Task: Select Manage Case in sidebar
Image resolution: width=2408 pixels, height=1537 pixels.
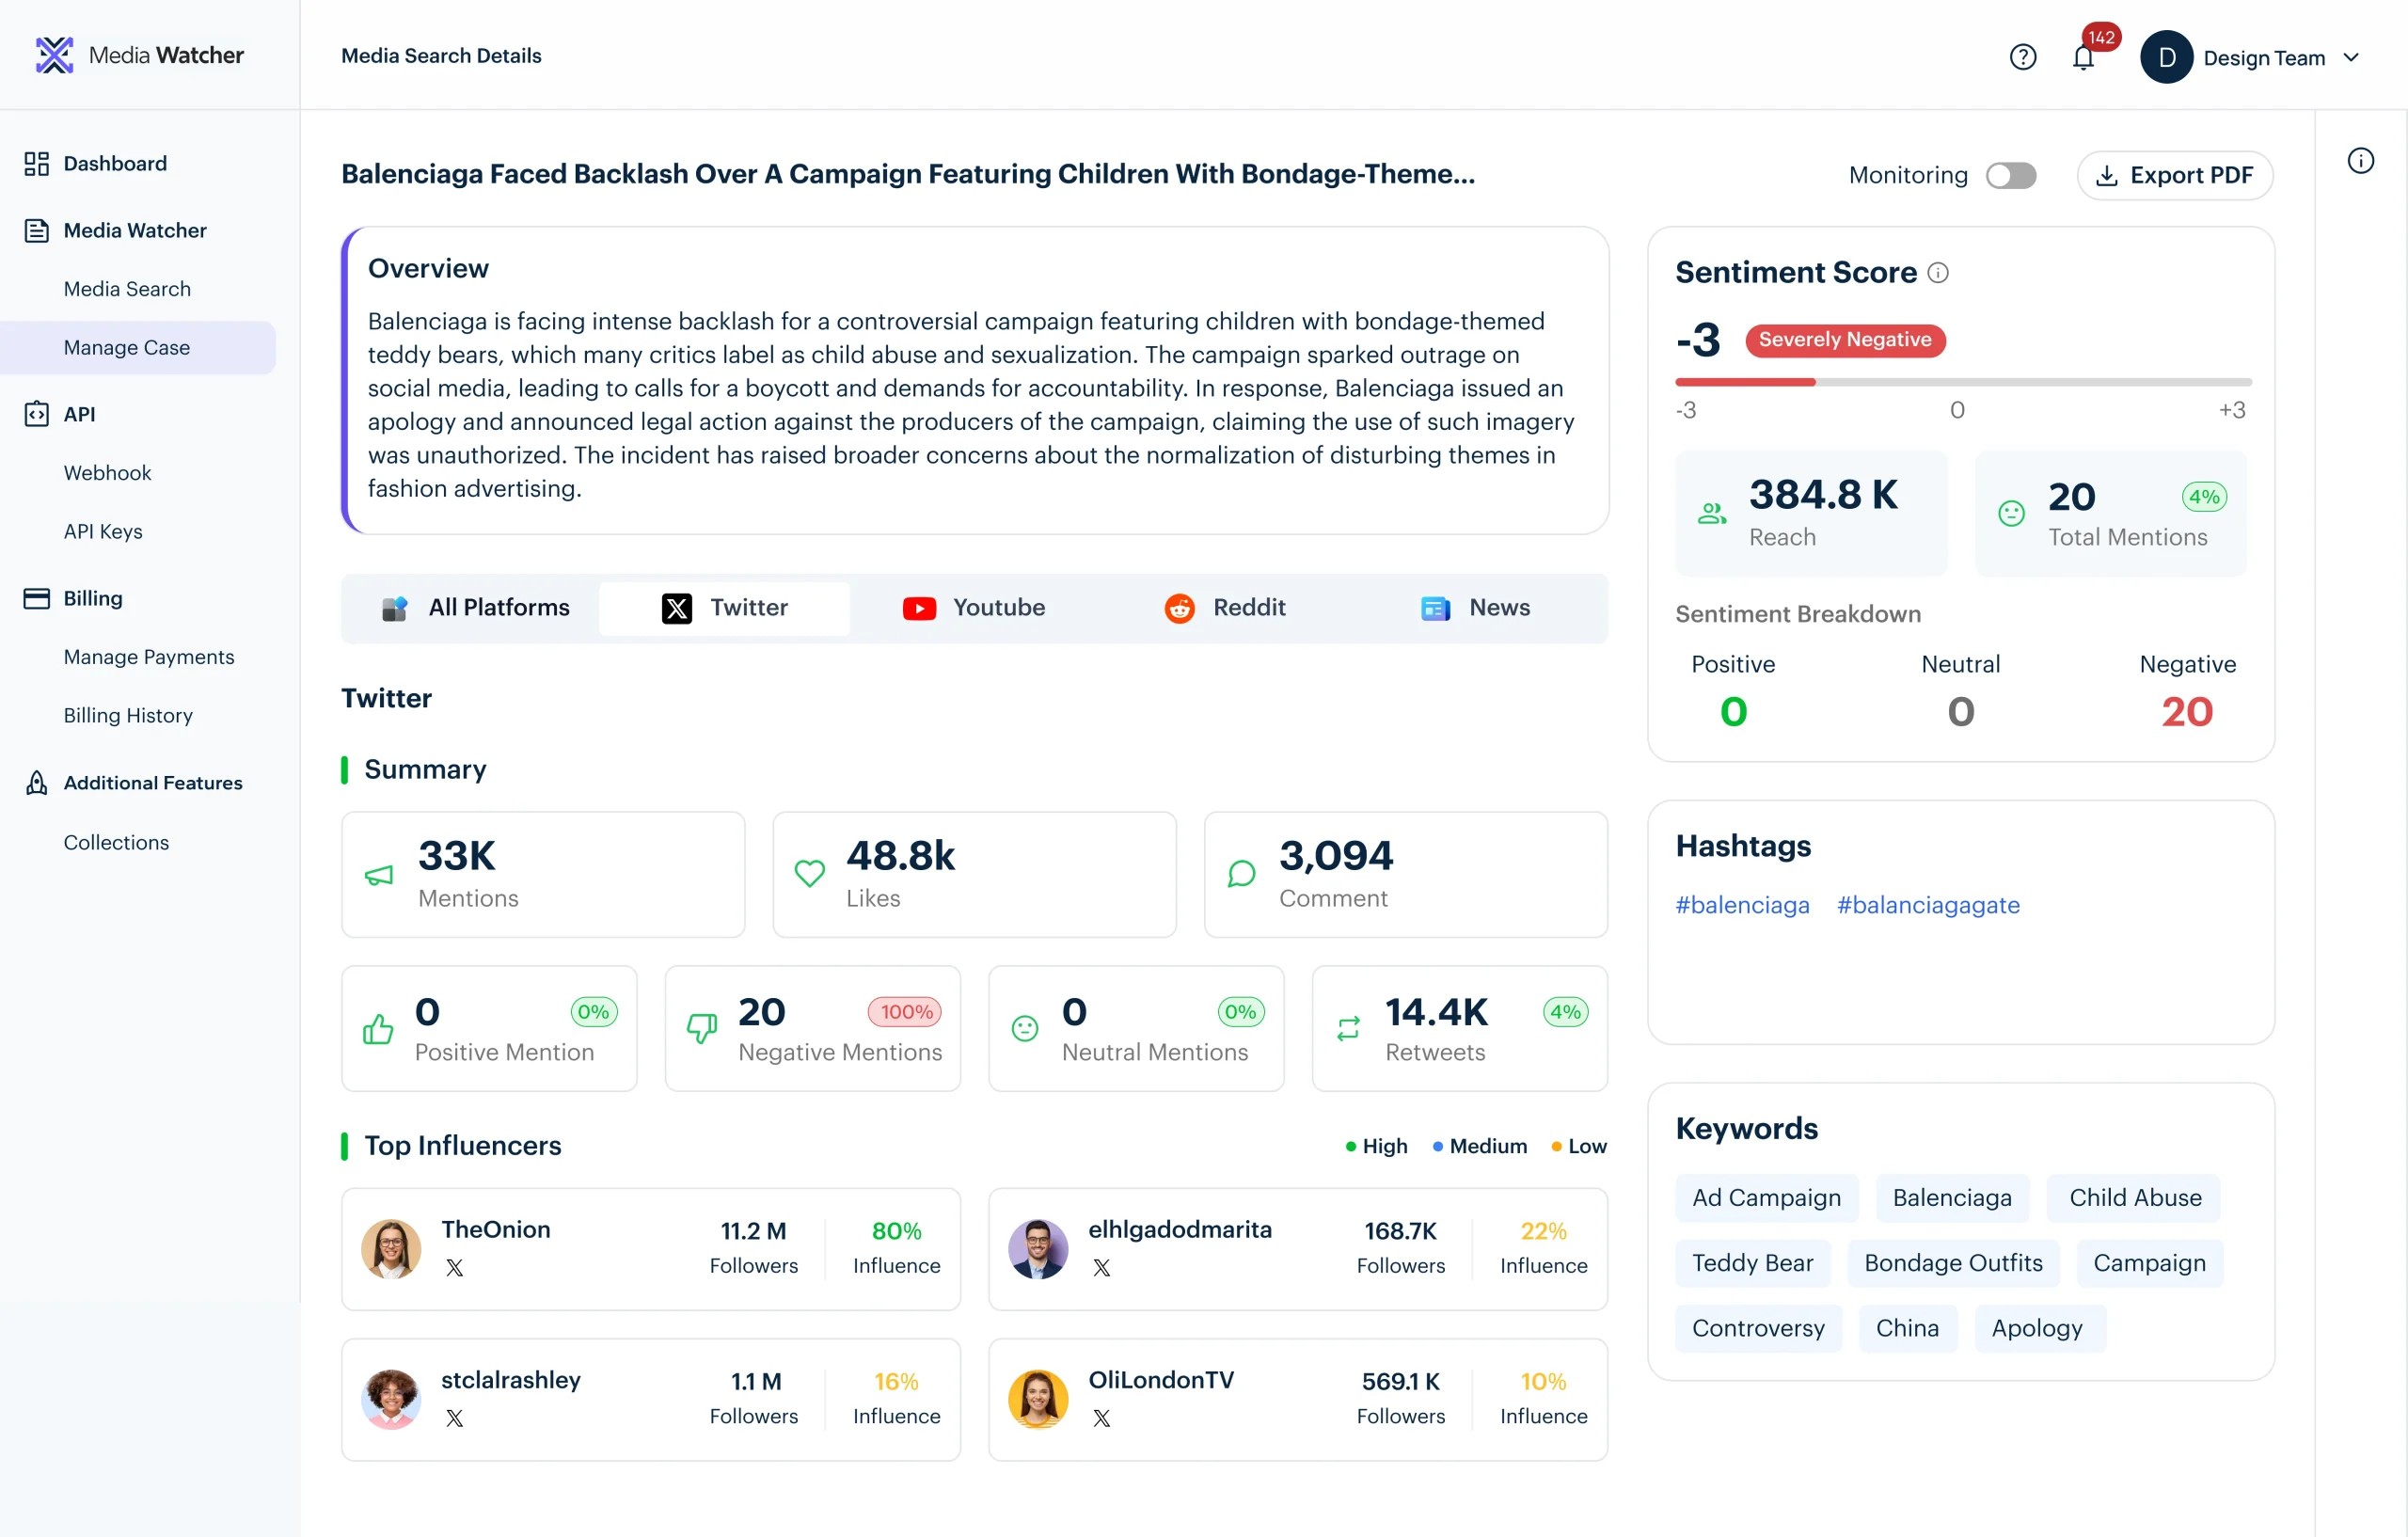Action: tap(137, 347)
